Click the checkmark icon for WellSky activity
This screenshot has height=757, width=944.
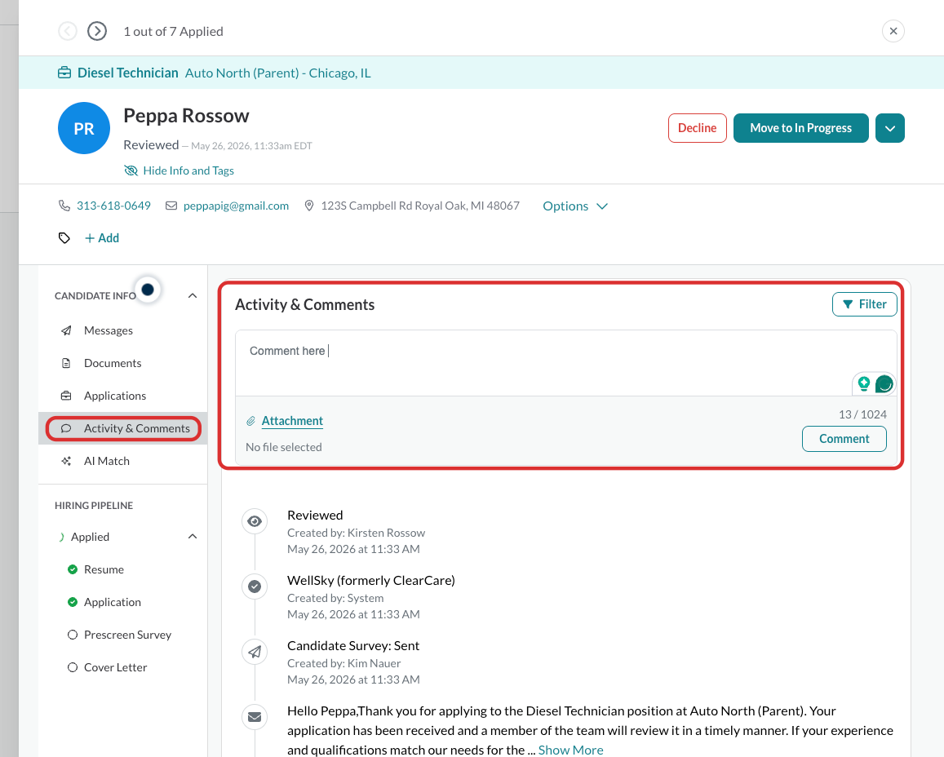[255, 586]
